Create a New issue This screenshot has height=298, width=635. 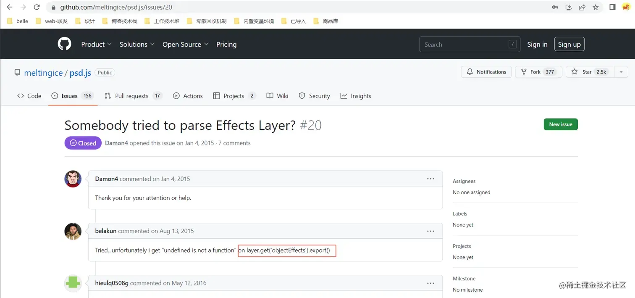click(561, 124)
